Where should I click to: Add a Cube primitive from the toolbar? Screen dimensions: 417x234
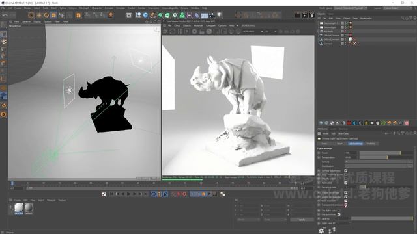(x=145, y=15)
